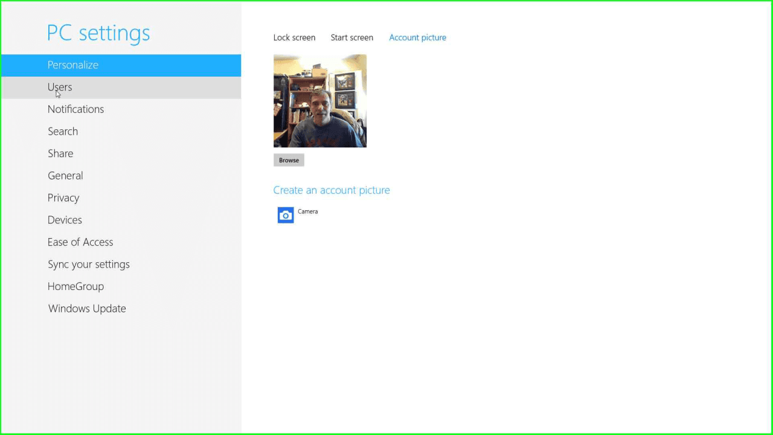This screenshot has width=773, height=435.
Task: Click the Create an account picture heading
Action: 332,190
